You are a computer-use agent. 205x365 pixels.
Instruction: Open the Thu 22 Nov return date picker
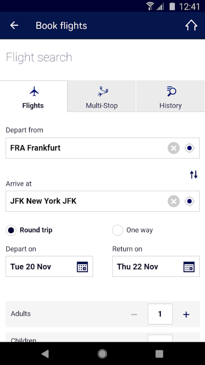tap(156, 267)
